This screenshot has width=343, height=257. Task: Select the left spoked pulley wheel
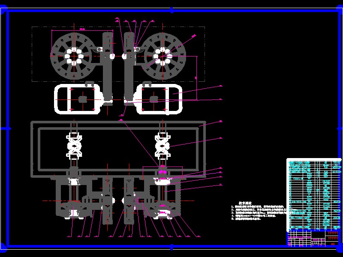coord(74,56)
